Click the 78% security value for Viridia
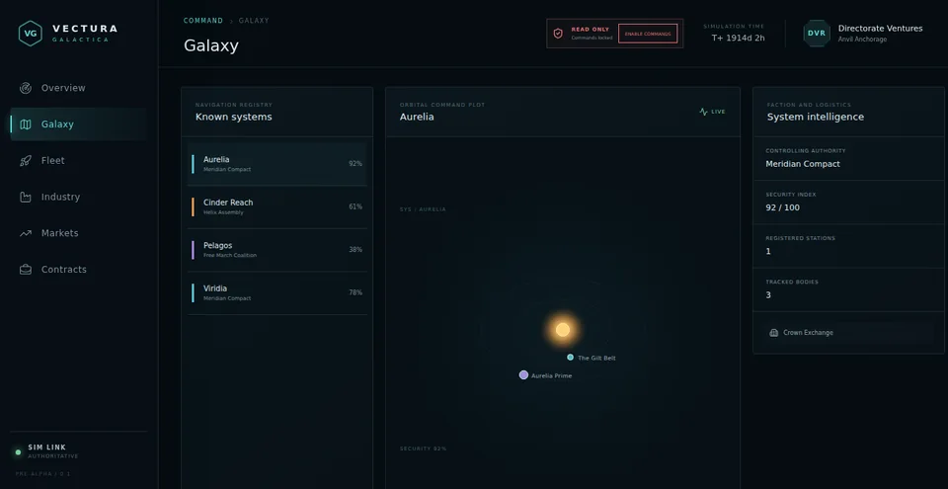The width and height of the screenshot is (948, 489). (x=355, y=293)
